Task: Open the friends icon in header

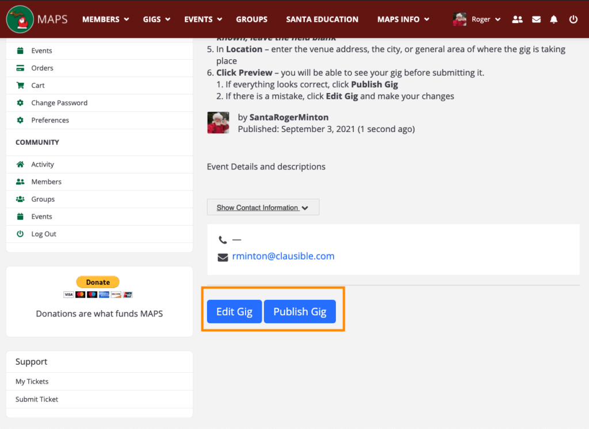Action: tap(517, 20)
